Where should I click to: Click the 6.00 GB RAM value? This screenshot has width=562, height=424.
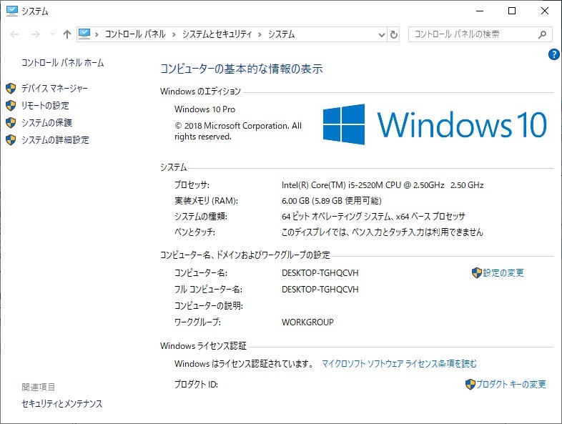pyautogui.click(x=332, y=201)
